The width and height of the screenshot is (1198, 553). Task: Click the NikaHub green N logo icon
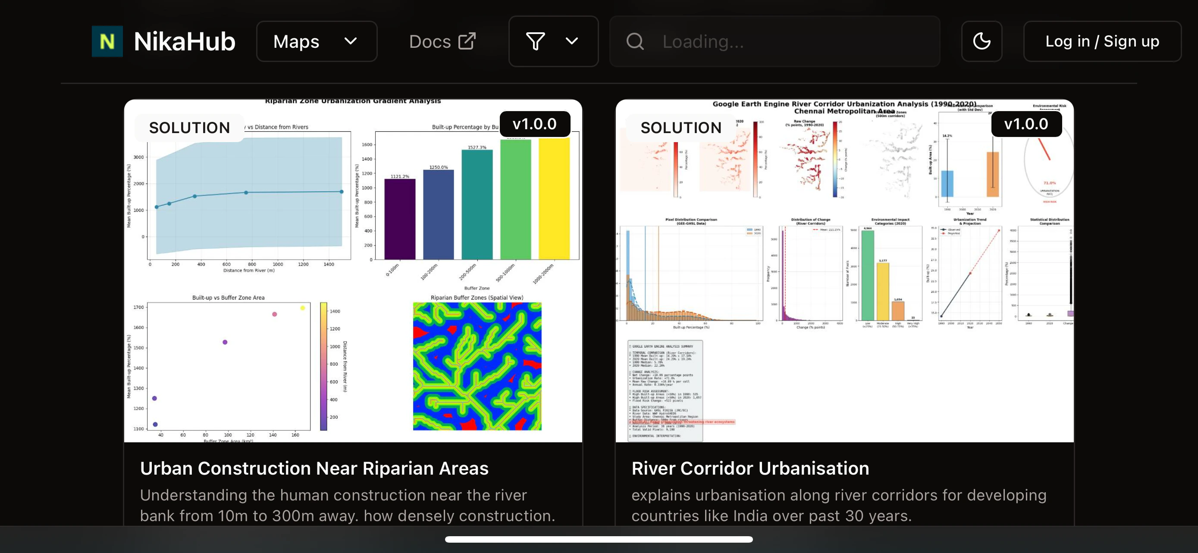coord(107,41)
